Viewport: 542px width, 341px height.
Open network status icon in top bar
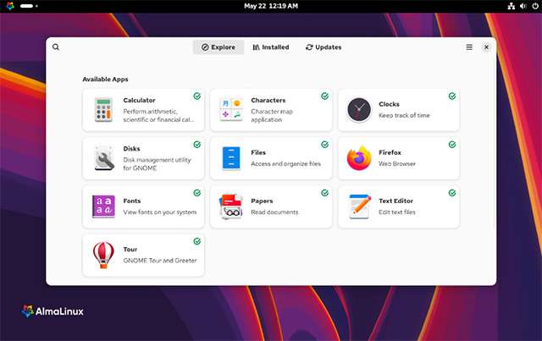pyautogui.click(x=512, y=6)
